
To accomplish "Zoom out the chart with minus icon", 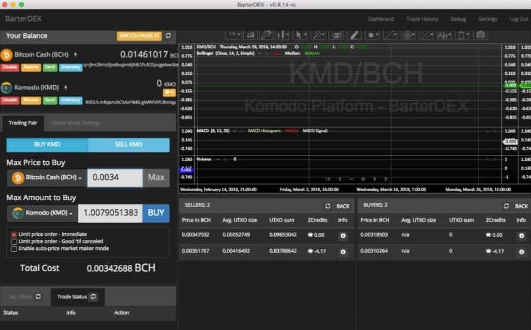I will [x=351, y=179].
